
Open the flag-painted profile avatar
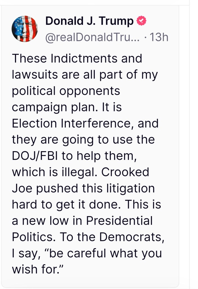[x=24, y=29]
